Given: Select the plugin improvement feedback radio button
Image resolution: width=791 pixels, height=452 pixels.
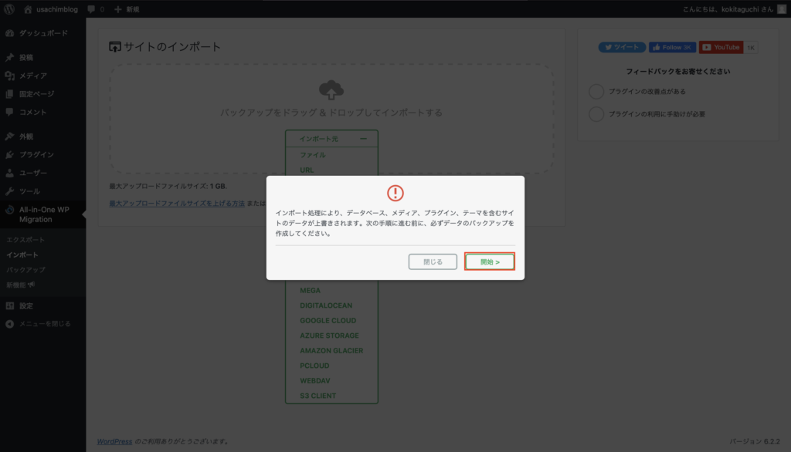Looking at the screenshot, I should click(596, 92).
